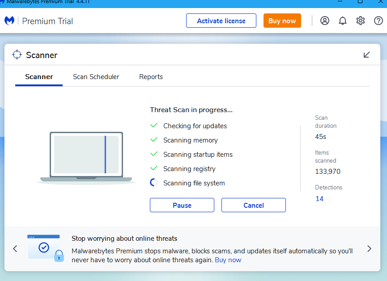This screenshot has width=387, height=281.
Task: Open settings gear icon
Action: tap(360, 21)
